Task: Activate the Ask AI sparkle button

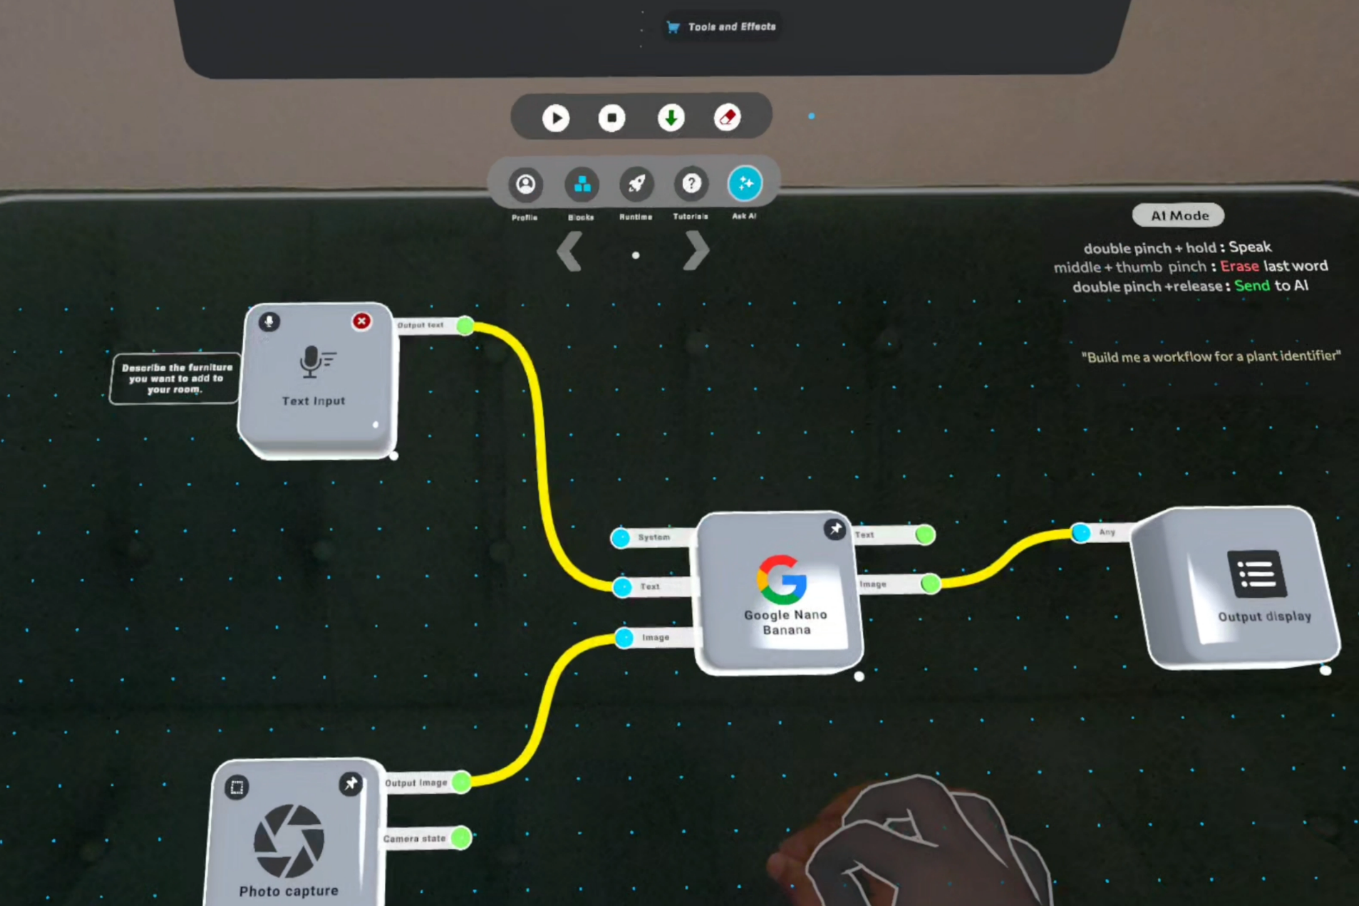Action: (x=744, y=183)
